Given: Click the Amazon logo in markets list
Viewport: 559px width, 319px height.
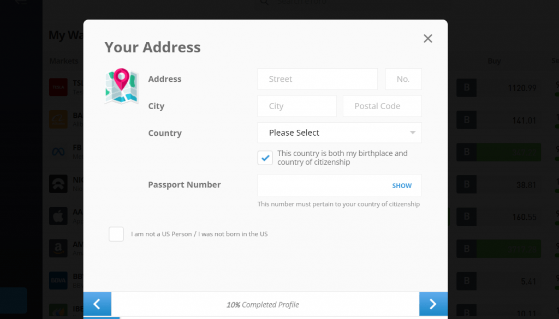Looking at the screenshot, I should [58, 249].
